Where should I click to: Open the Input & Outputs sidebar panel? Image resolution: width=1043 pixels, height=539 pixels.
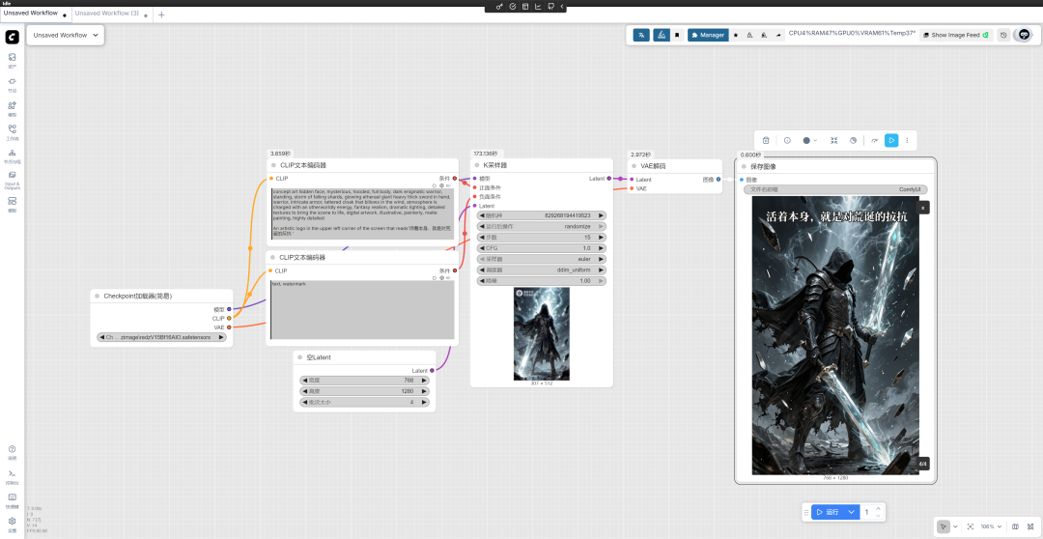tap(12, 178)
